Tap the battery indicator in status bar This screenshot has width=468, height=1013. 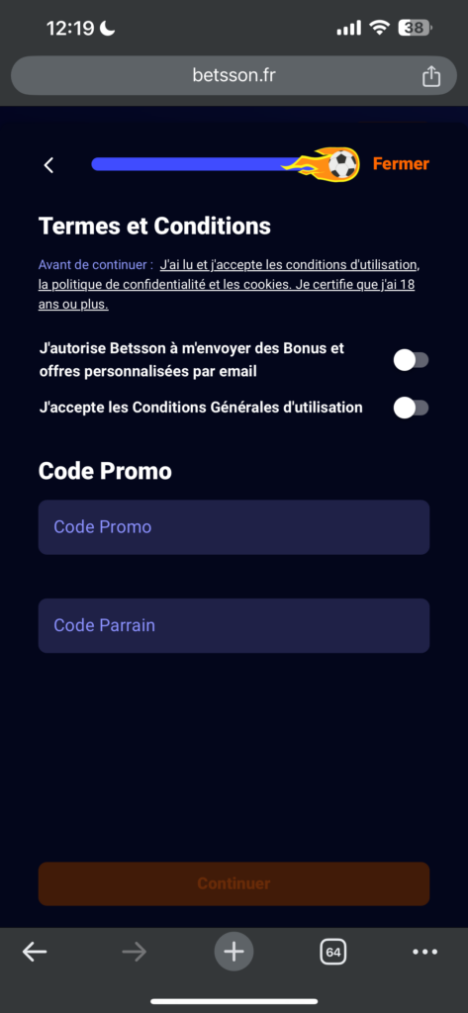pyautogui.click(x=415, y=28)
